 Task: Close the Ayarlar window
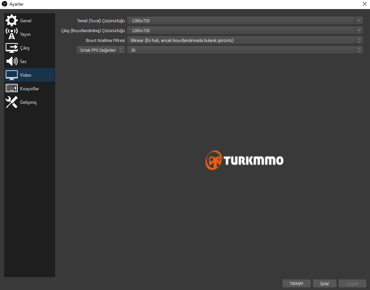[365, 4]
